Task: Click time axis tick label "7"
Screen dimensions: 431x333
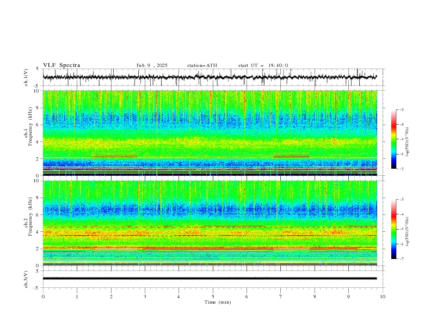Action: [x=281, y=297]
